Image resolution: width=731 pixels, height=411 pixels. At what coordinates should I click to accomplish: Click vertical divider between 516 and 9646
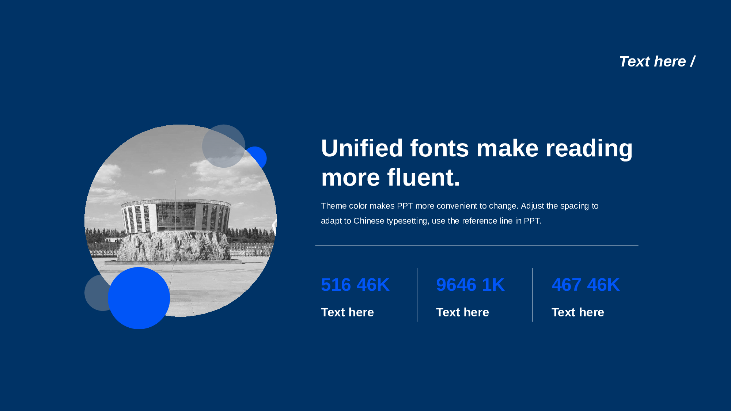point(417,294)
